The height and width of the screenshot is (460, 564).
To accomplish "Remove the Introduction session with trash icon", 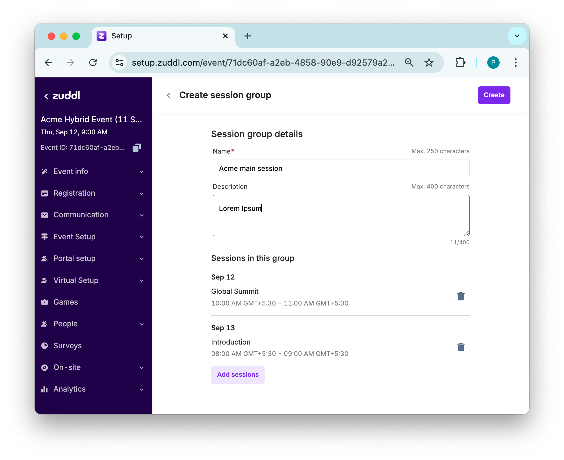I will (461, 347).
